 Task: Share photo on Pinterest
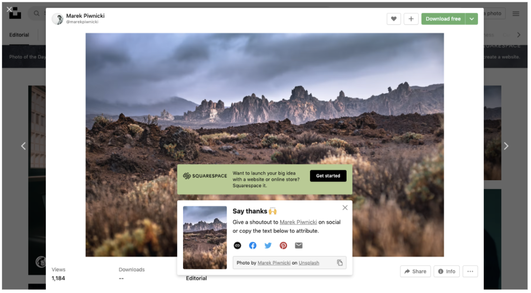point(283,246)
